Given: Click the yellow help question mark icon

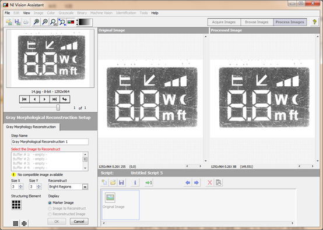Looking at the screenshot, I should pos(314,22).
